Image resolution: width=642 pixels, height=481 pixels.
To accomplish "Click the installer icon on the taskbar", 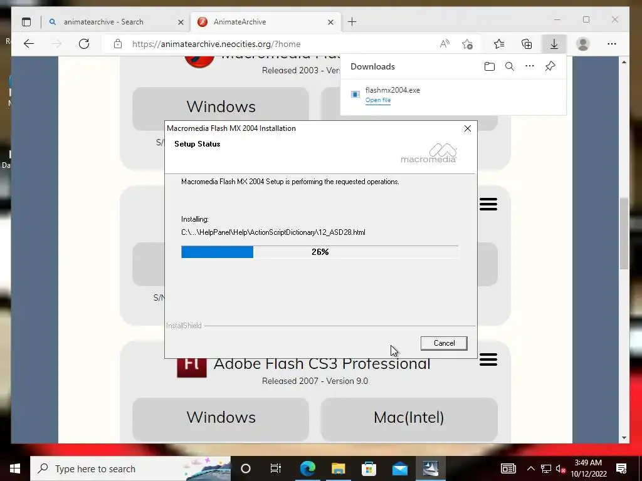I will click(431, 468).
